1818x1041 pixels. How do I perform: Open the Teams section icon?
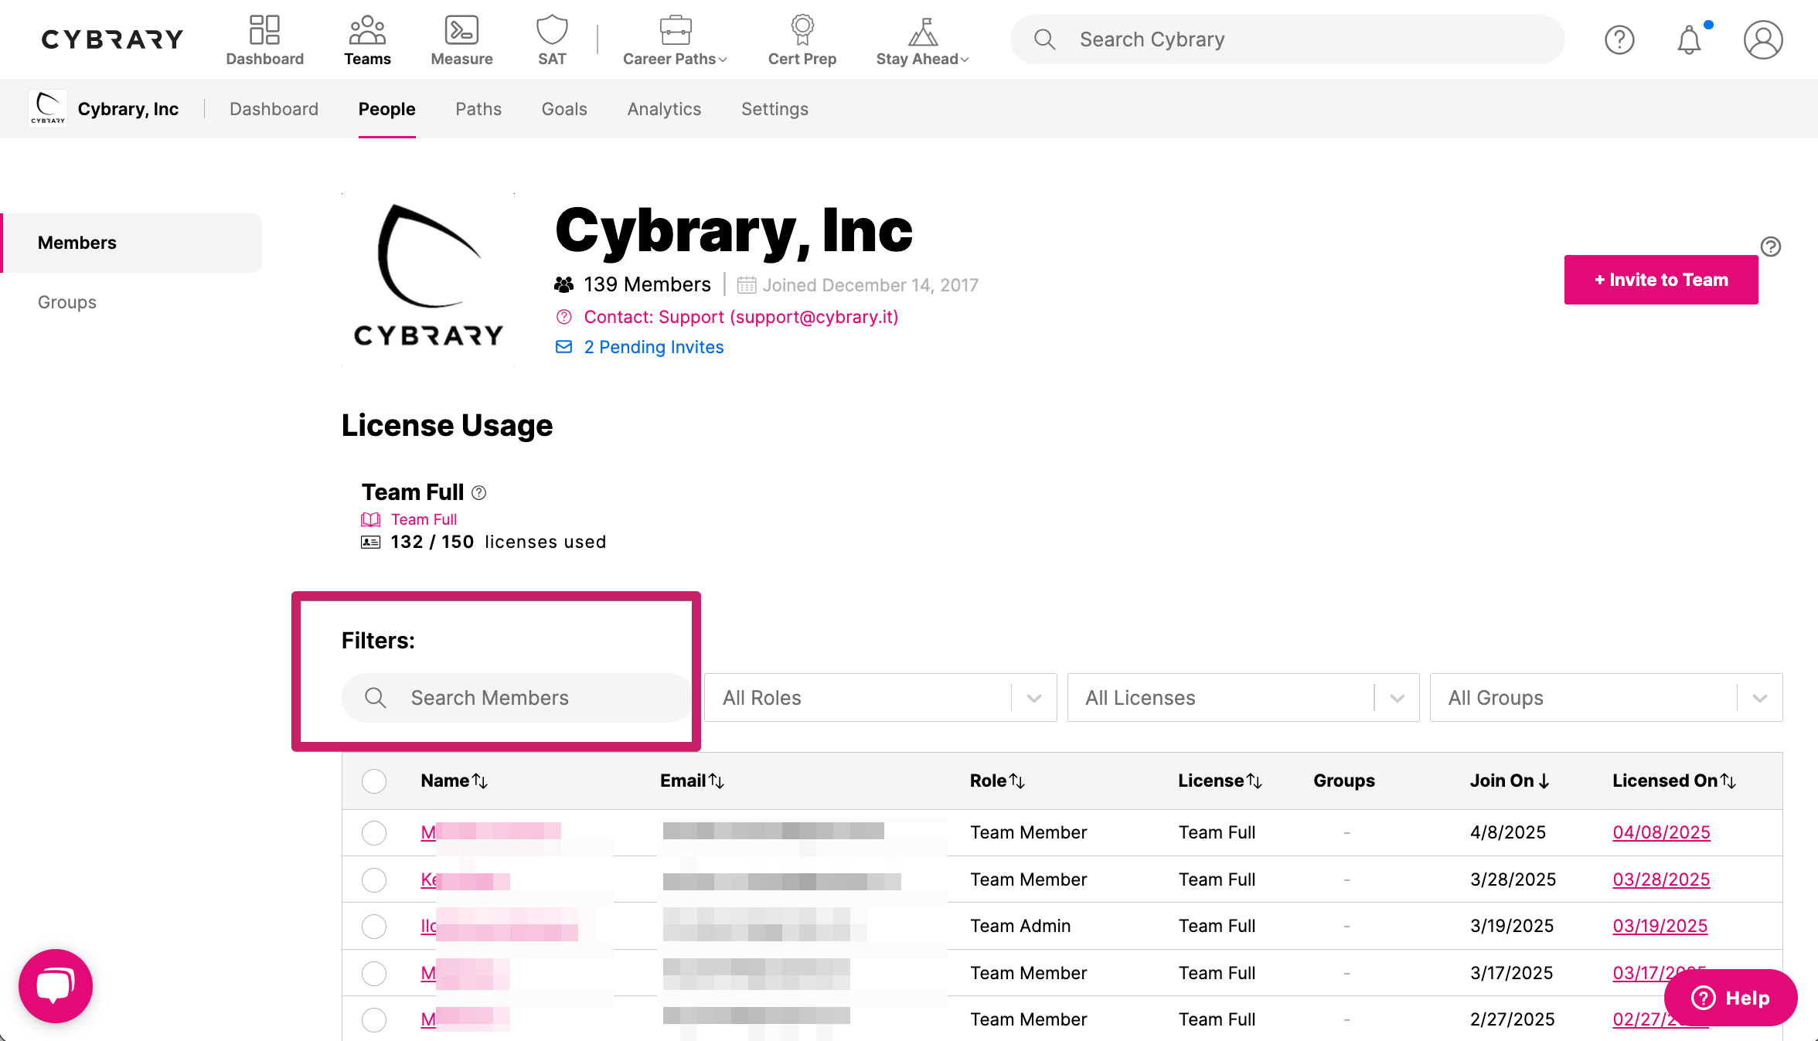(367, 30)
